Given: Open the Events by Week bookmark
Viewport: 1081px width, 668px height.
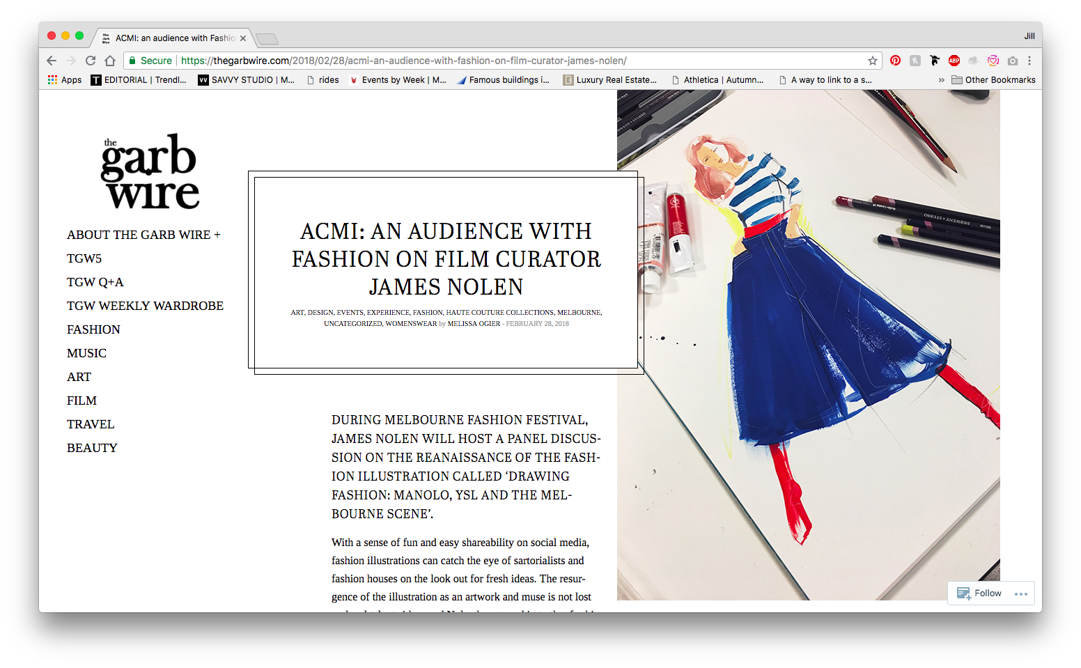Looking at the screenshot, I should 398,80.
